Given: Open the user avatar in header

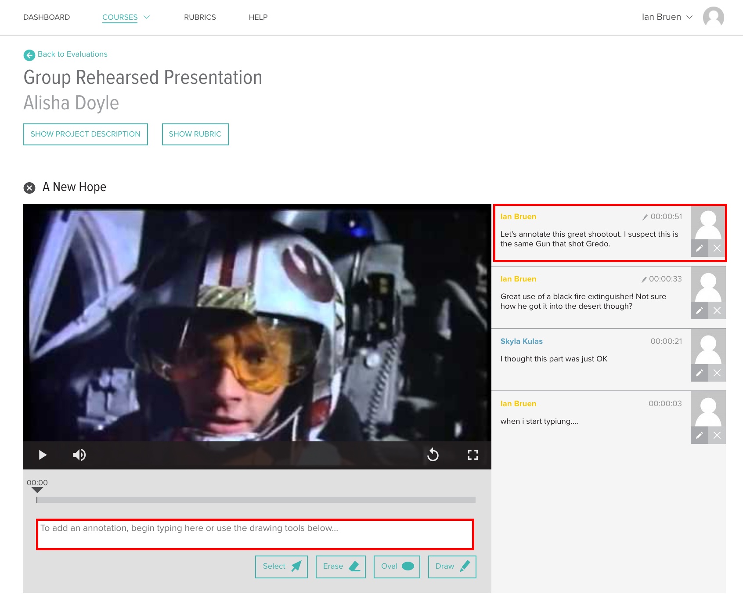Looking at the screenshot, I should click(x=713, y=17).
